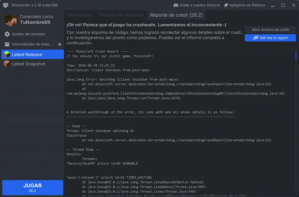Open Apóyanos en Patreon link
Image resolution: width=299 pixels, height=197 pixels.
(245, 5)
